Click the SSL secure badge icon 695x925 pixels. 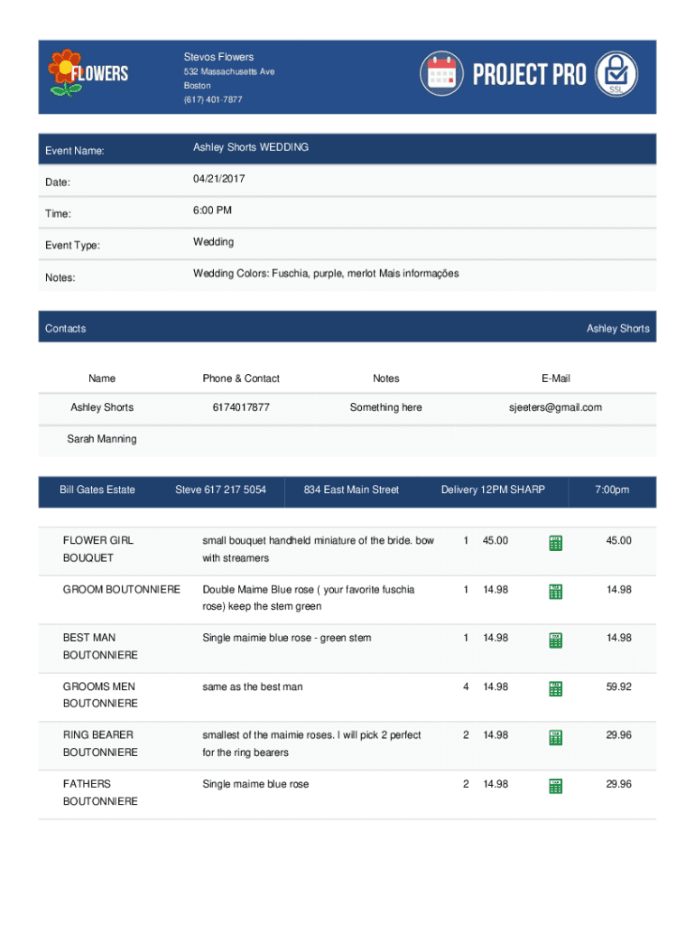[616, 74]
